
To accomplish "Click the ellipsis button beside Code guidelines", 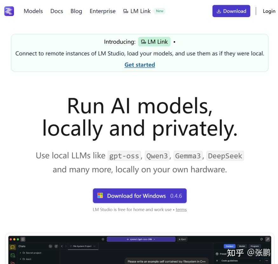I will [x=267, y=261].
